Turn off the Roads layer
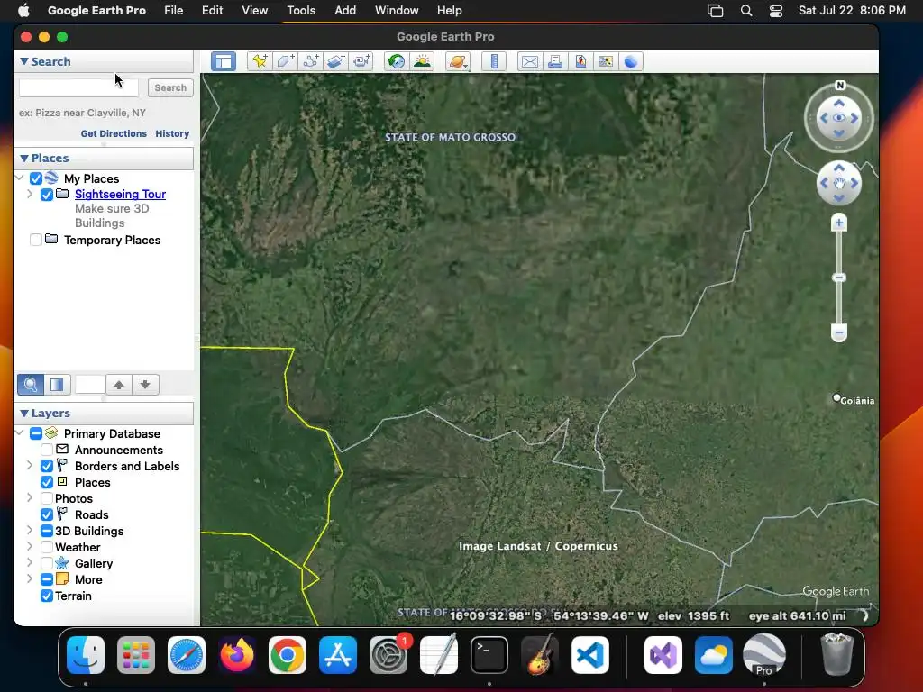 [x=47, y=514]
